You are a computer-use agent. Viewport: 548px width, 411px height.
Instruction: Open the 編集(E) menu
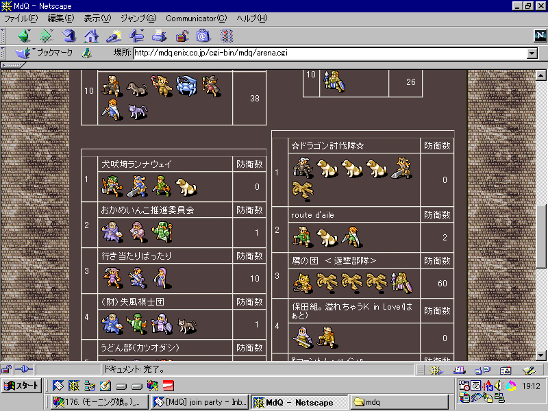tap(61, 18)
